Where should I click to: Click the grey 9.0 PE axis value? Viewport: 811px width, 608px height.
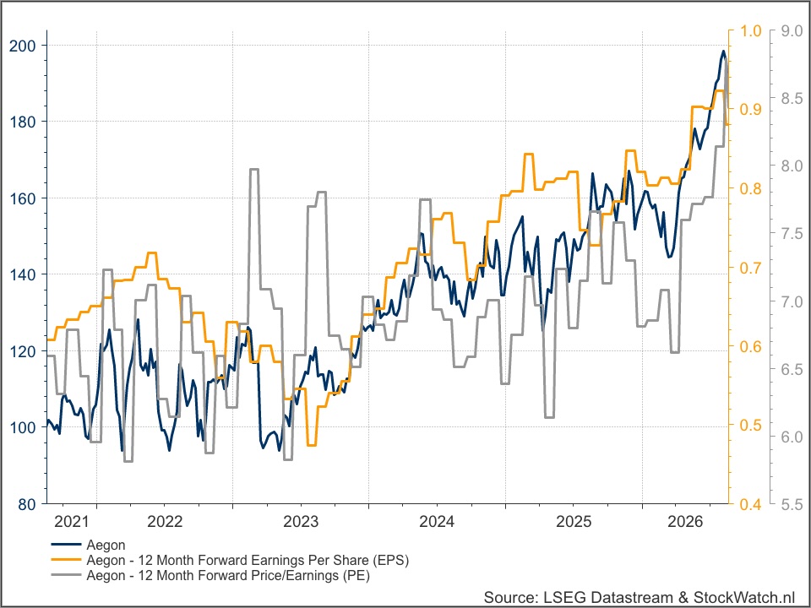coord(792,31)
